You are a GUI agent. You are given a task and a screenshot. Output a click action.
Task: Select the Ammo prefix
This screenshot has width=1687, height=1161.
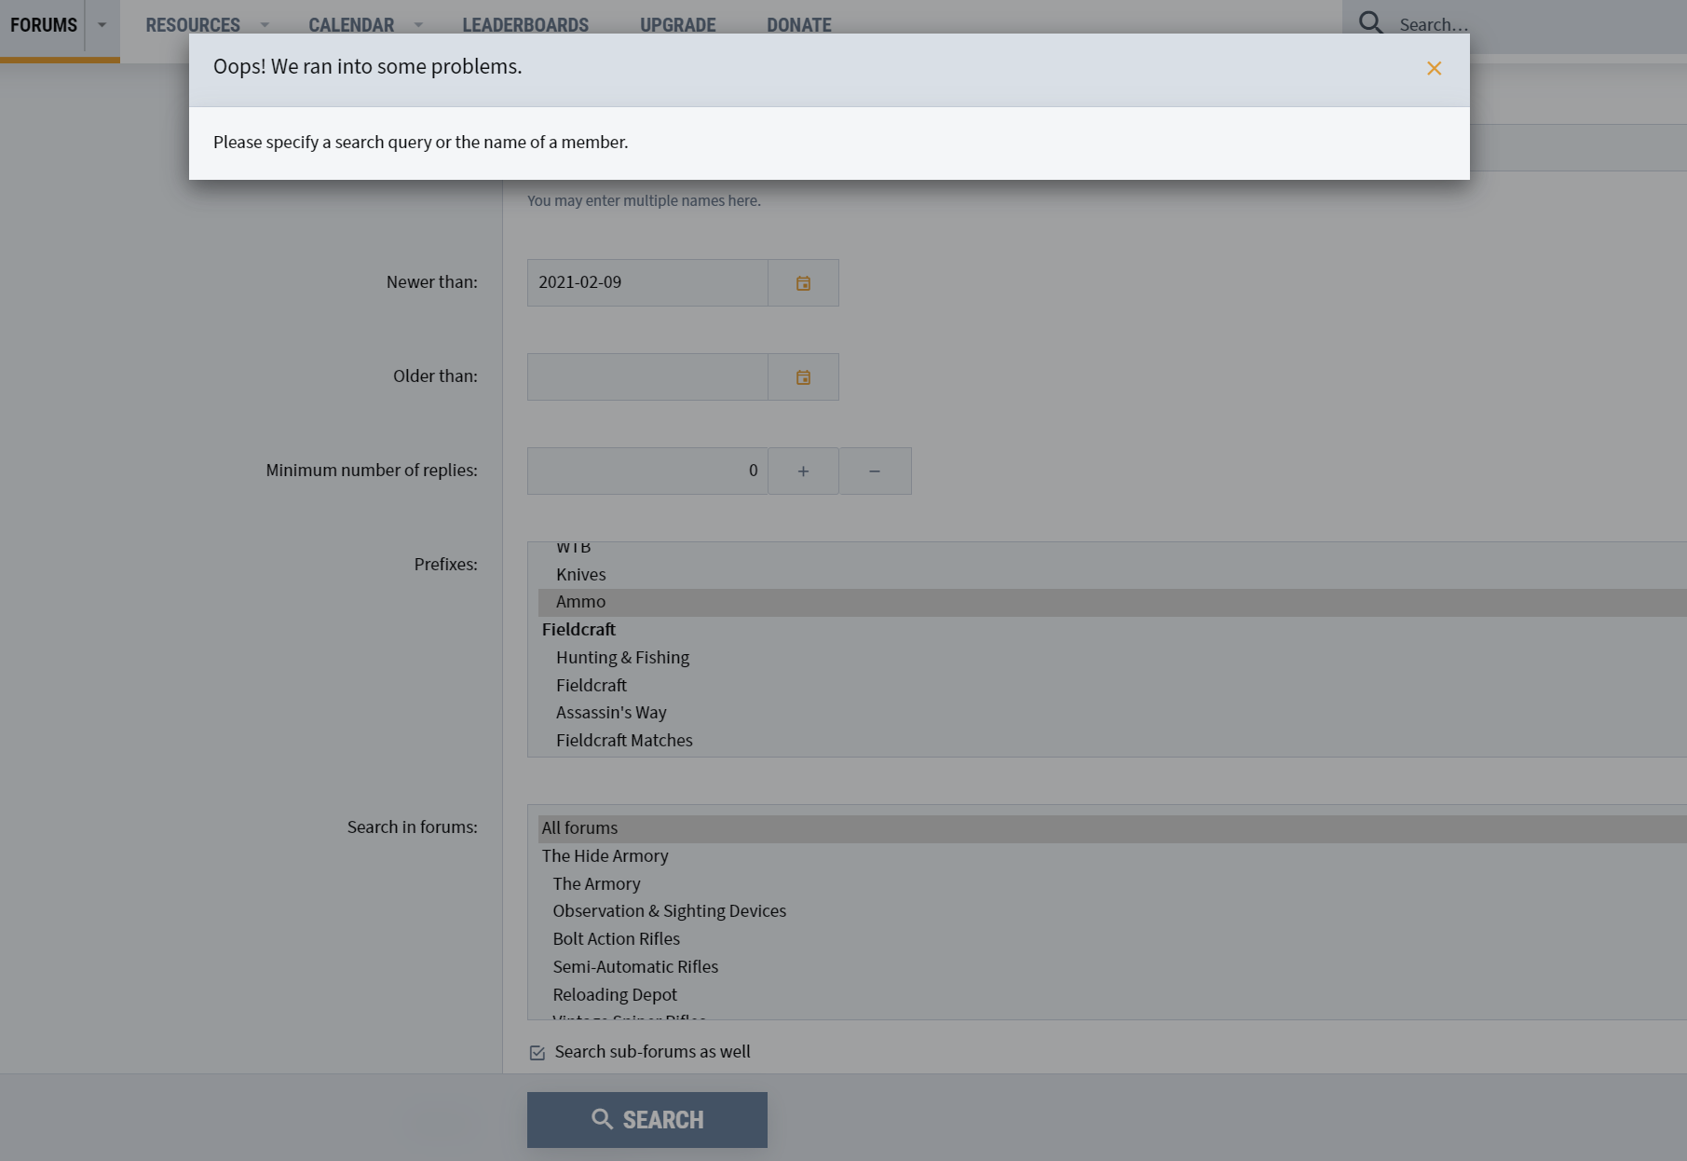pos(1112,602)
